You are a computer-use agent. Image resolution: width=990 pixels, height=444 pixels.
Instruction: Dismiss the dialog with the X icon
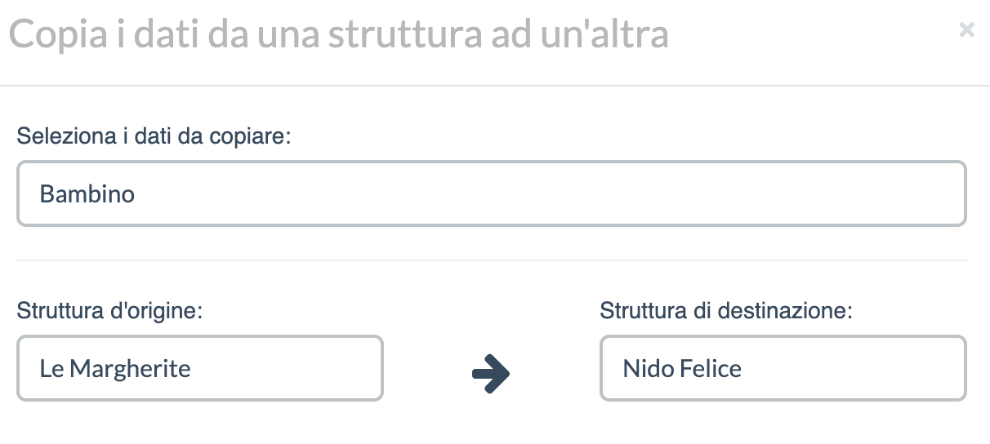pos(966,30)
